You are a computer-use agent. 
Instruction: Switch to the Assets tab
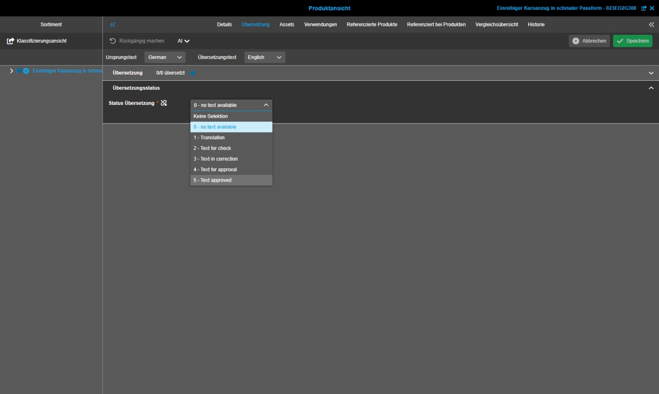click(x=286, y=25)
